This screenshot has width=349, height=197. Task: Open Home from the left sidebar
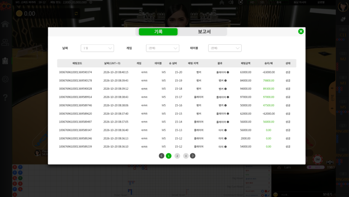[5, 24]
